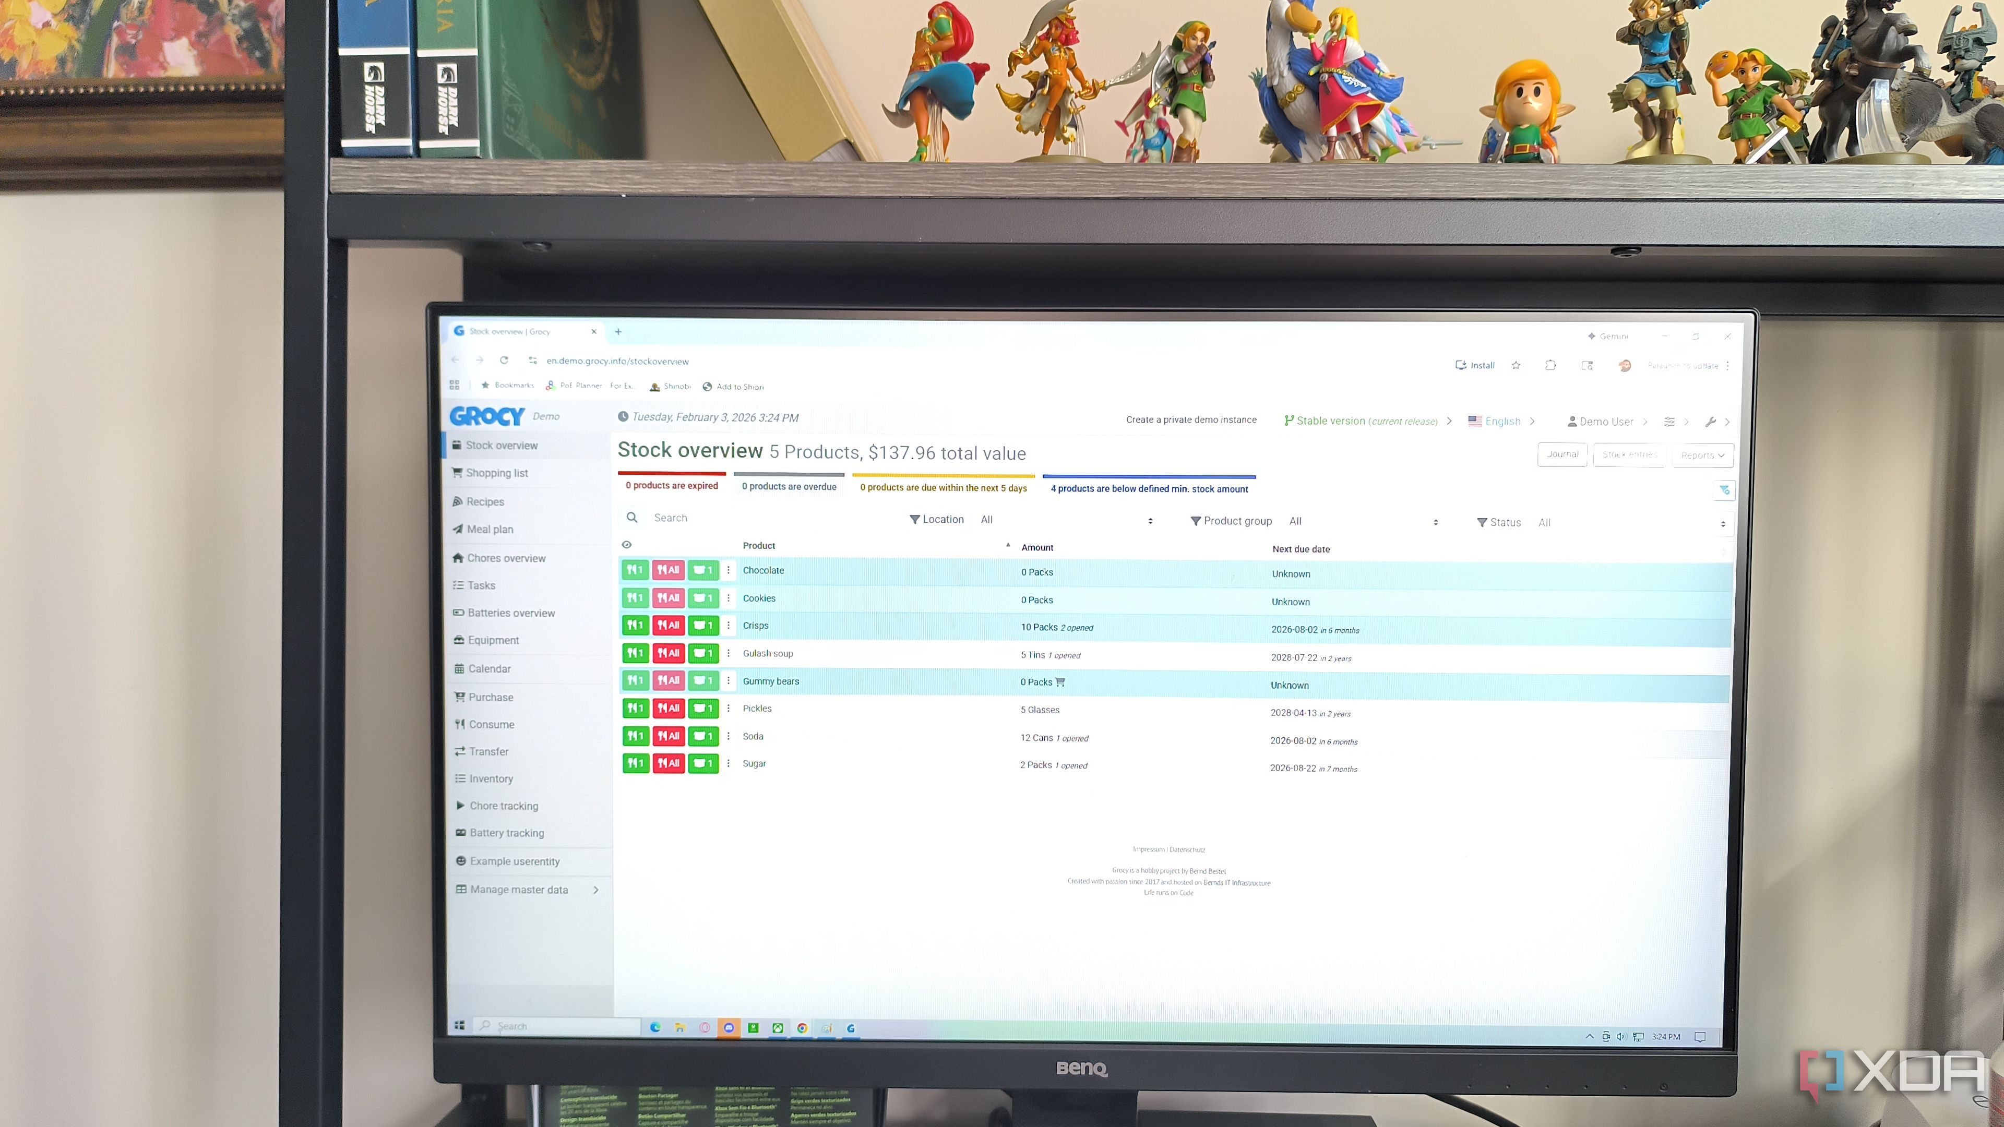Expand the Reports dropdown button

point(1701,456)
